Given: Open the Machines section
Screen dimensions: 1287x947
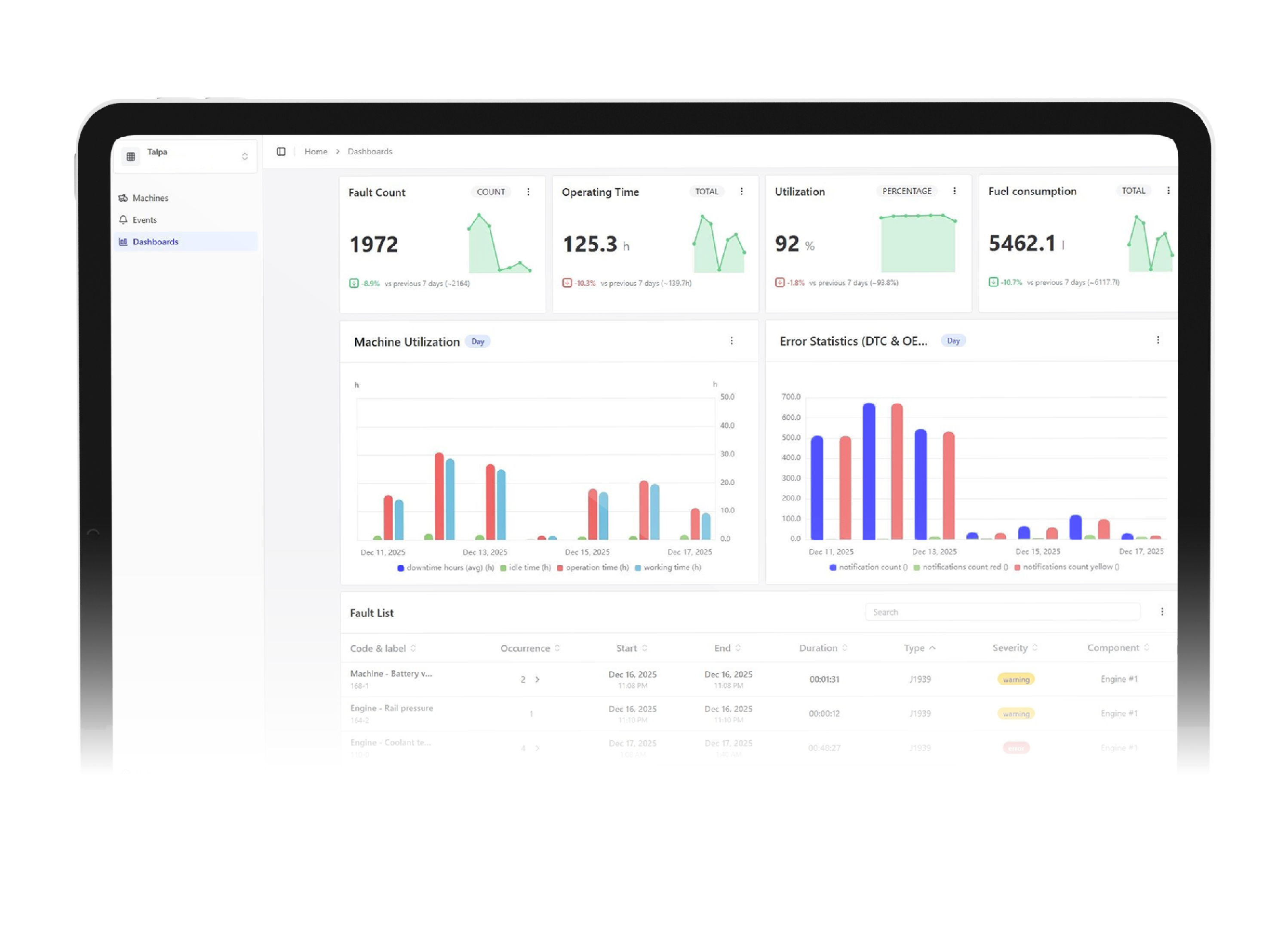Looking at the screenshot, I should pyautogui.click(x=150, y=198).
